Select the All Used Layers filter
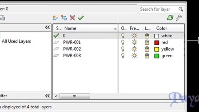The height and width of the screenshot is (112, 199). [16, 41]
